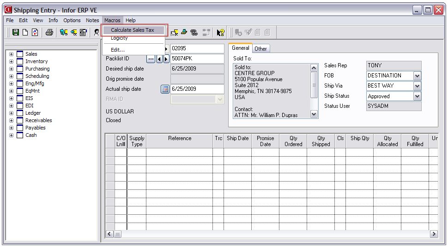Click the Print toolbar icon

tap(49, 32)
